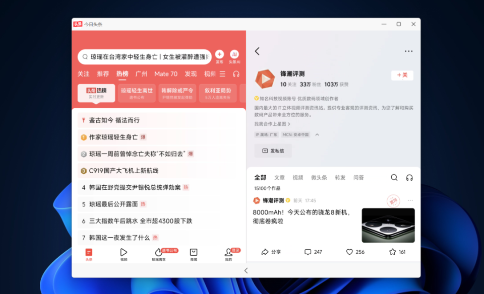Open the Mate 70 channel tab

[166, 74]
